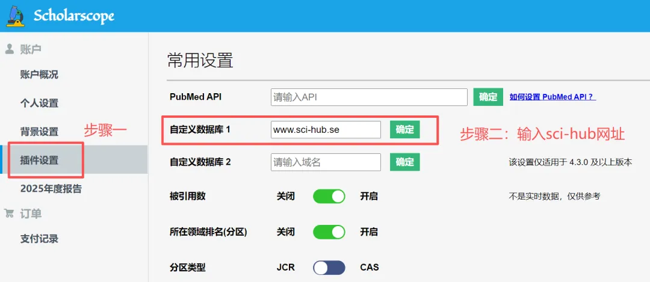The image size is (650, 282).
Task: Toggle the 被引用数 switch
Action: (329, 196)
